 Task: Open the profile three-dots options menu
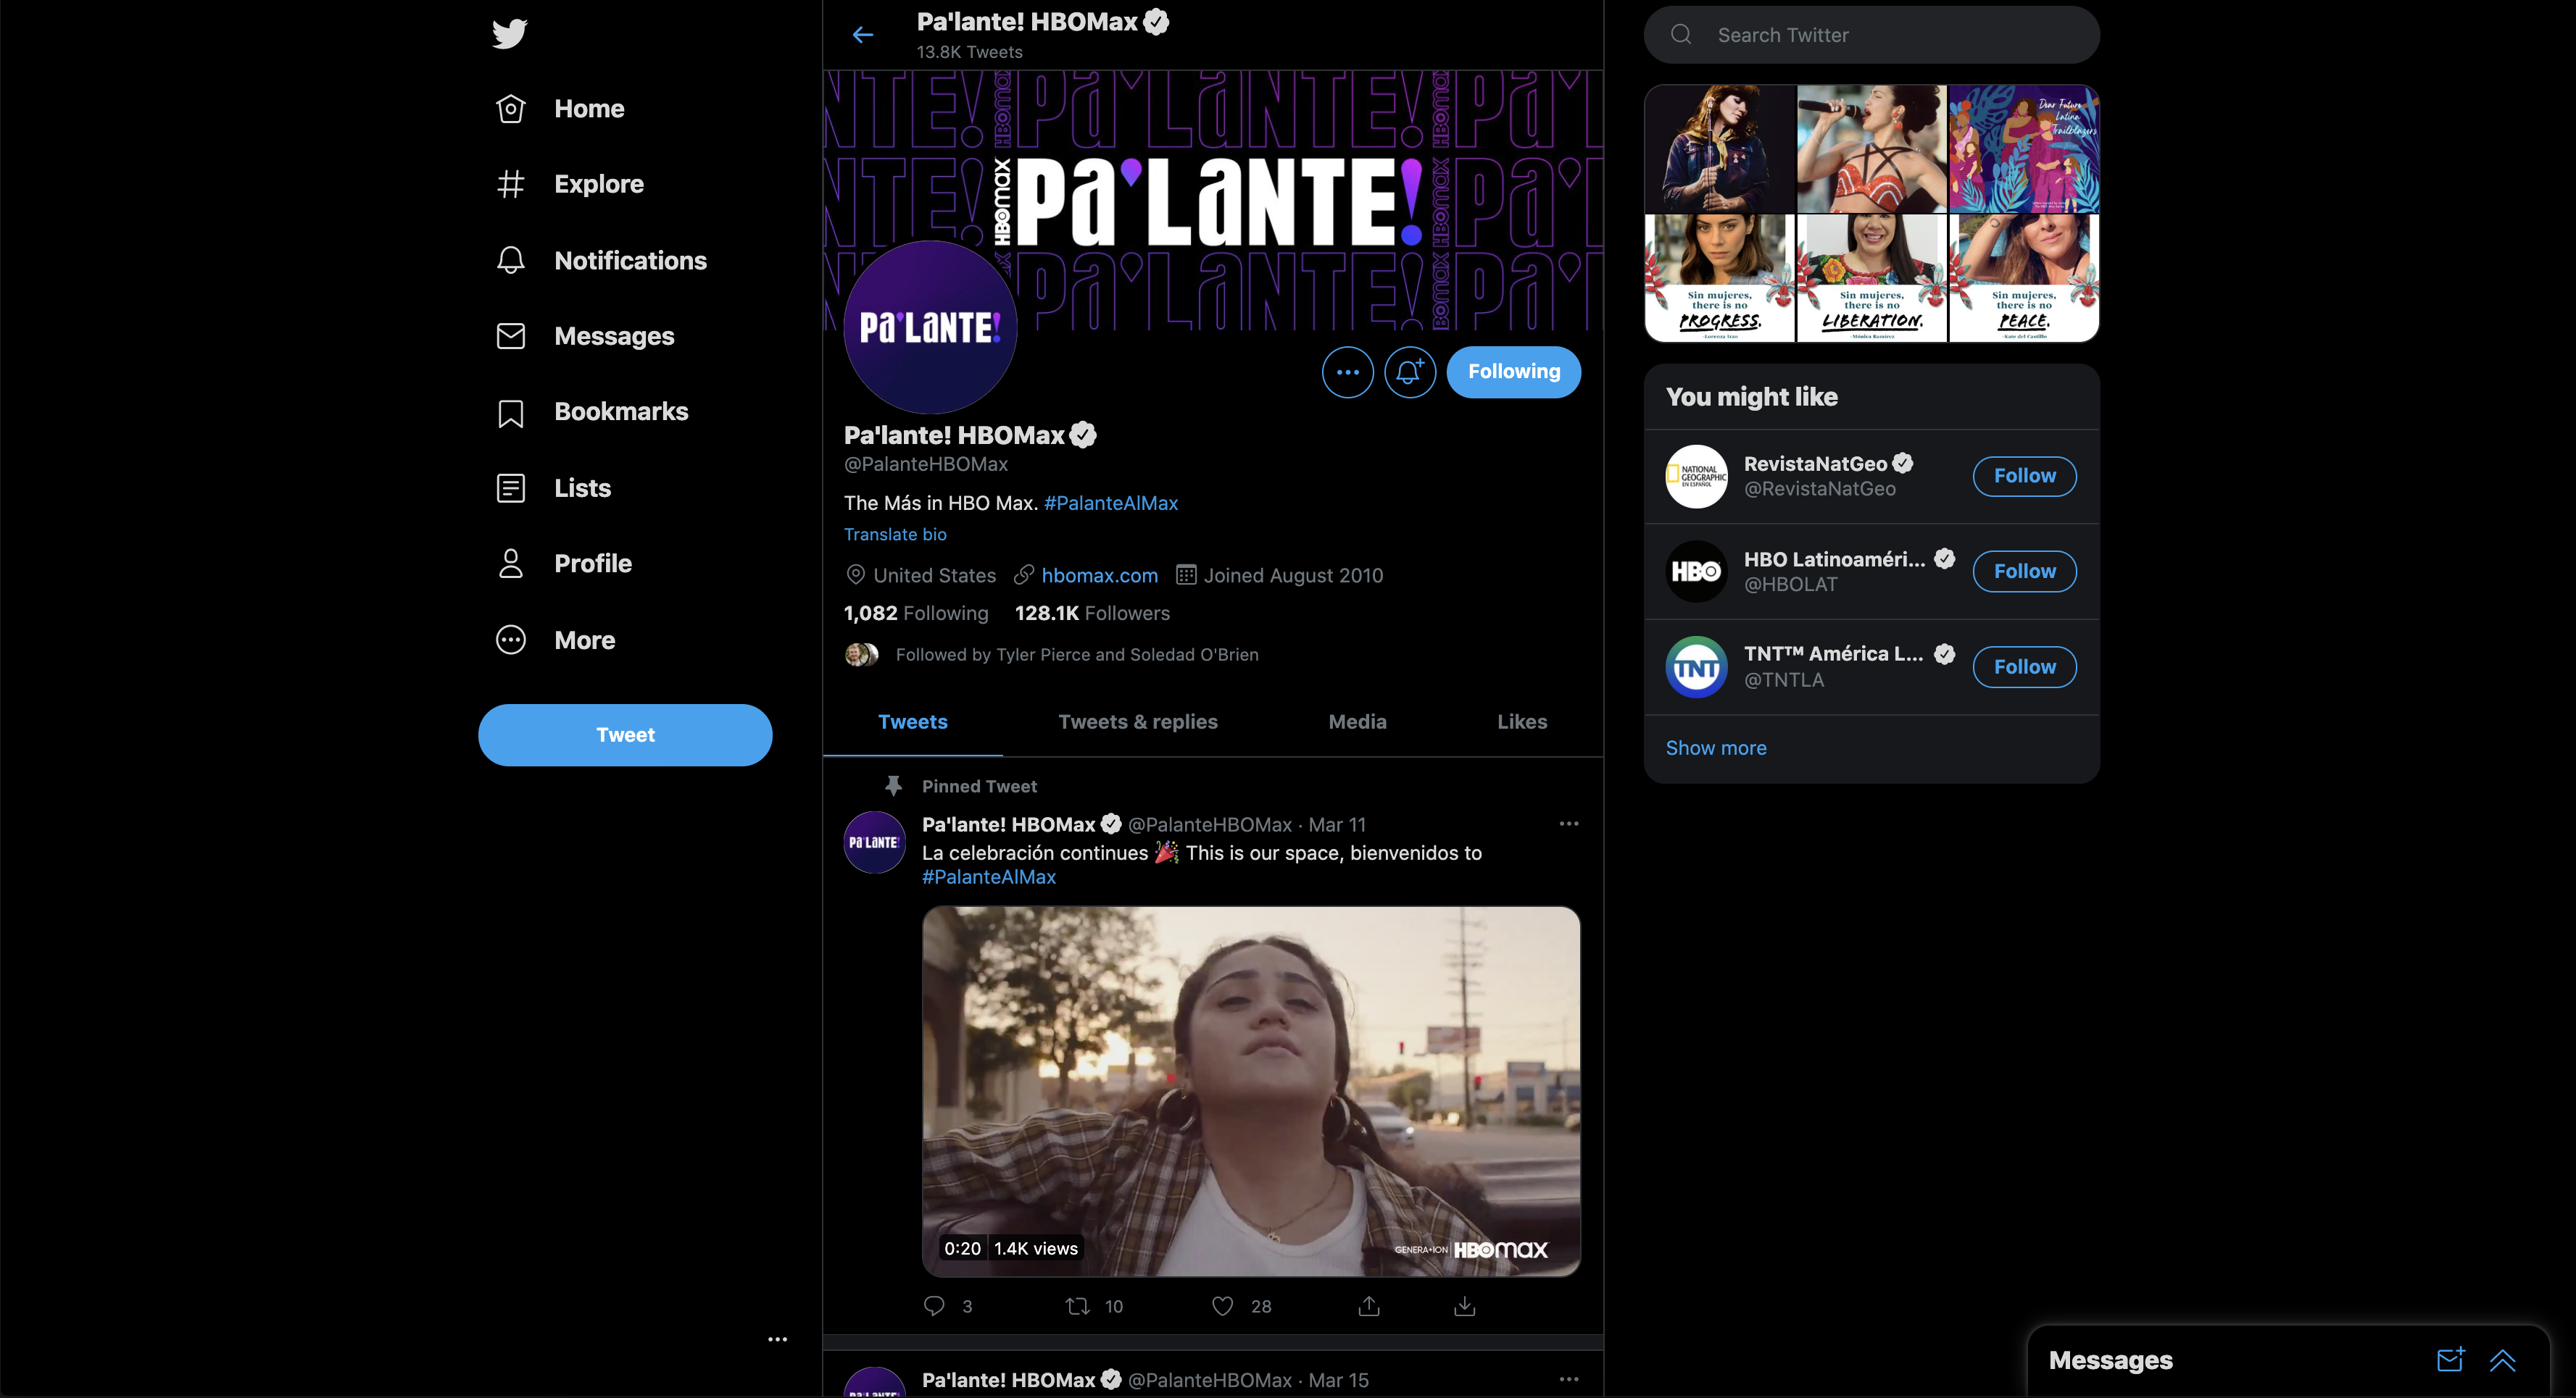pyautogui.click(x=1347, y=372)
